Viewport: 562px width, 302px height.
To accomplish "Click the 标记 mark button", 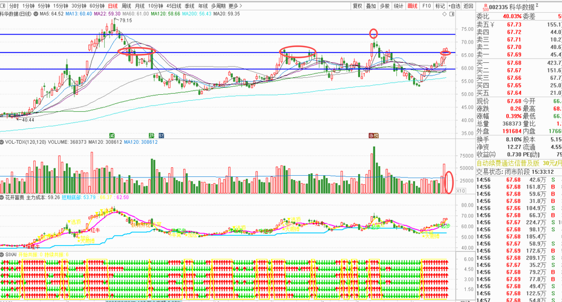I will tap(440, 5).
